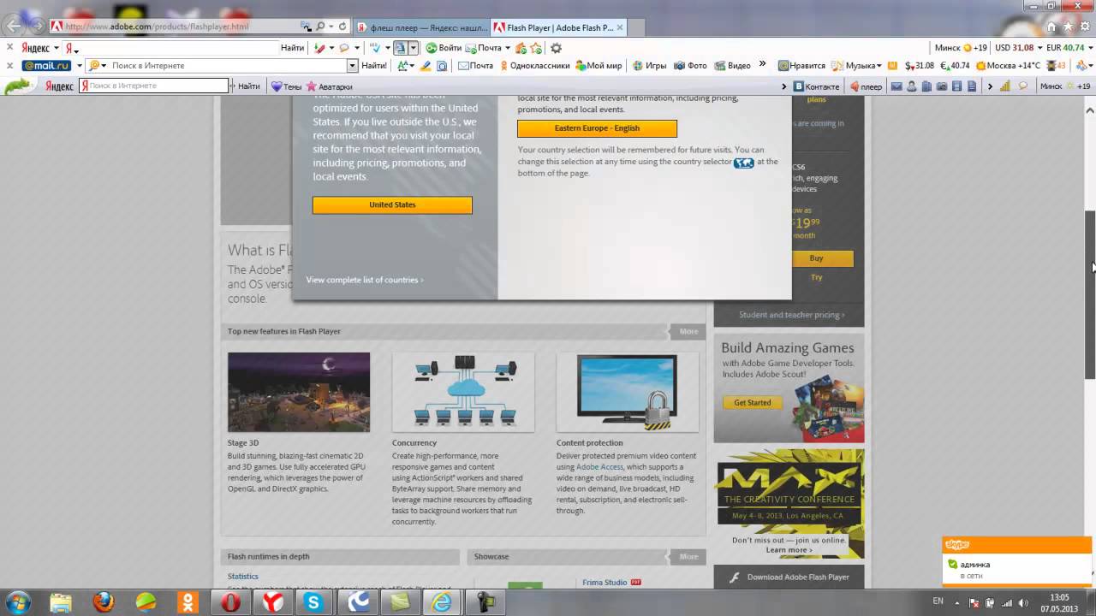Show tray hidden icons arrow
1096x616 pixels.
[958, 602]
